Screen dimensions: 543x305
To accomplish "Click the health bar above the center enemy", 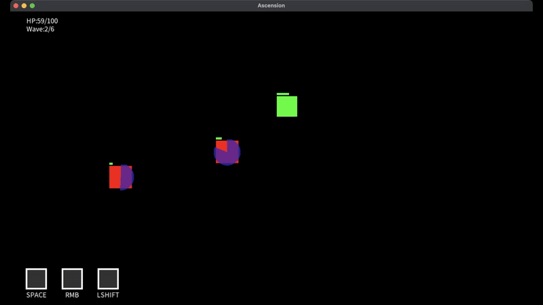I will 219,138.
